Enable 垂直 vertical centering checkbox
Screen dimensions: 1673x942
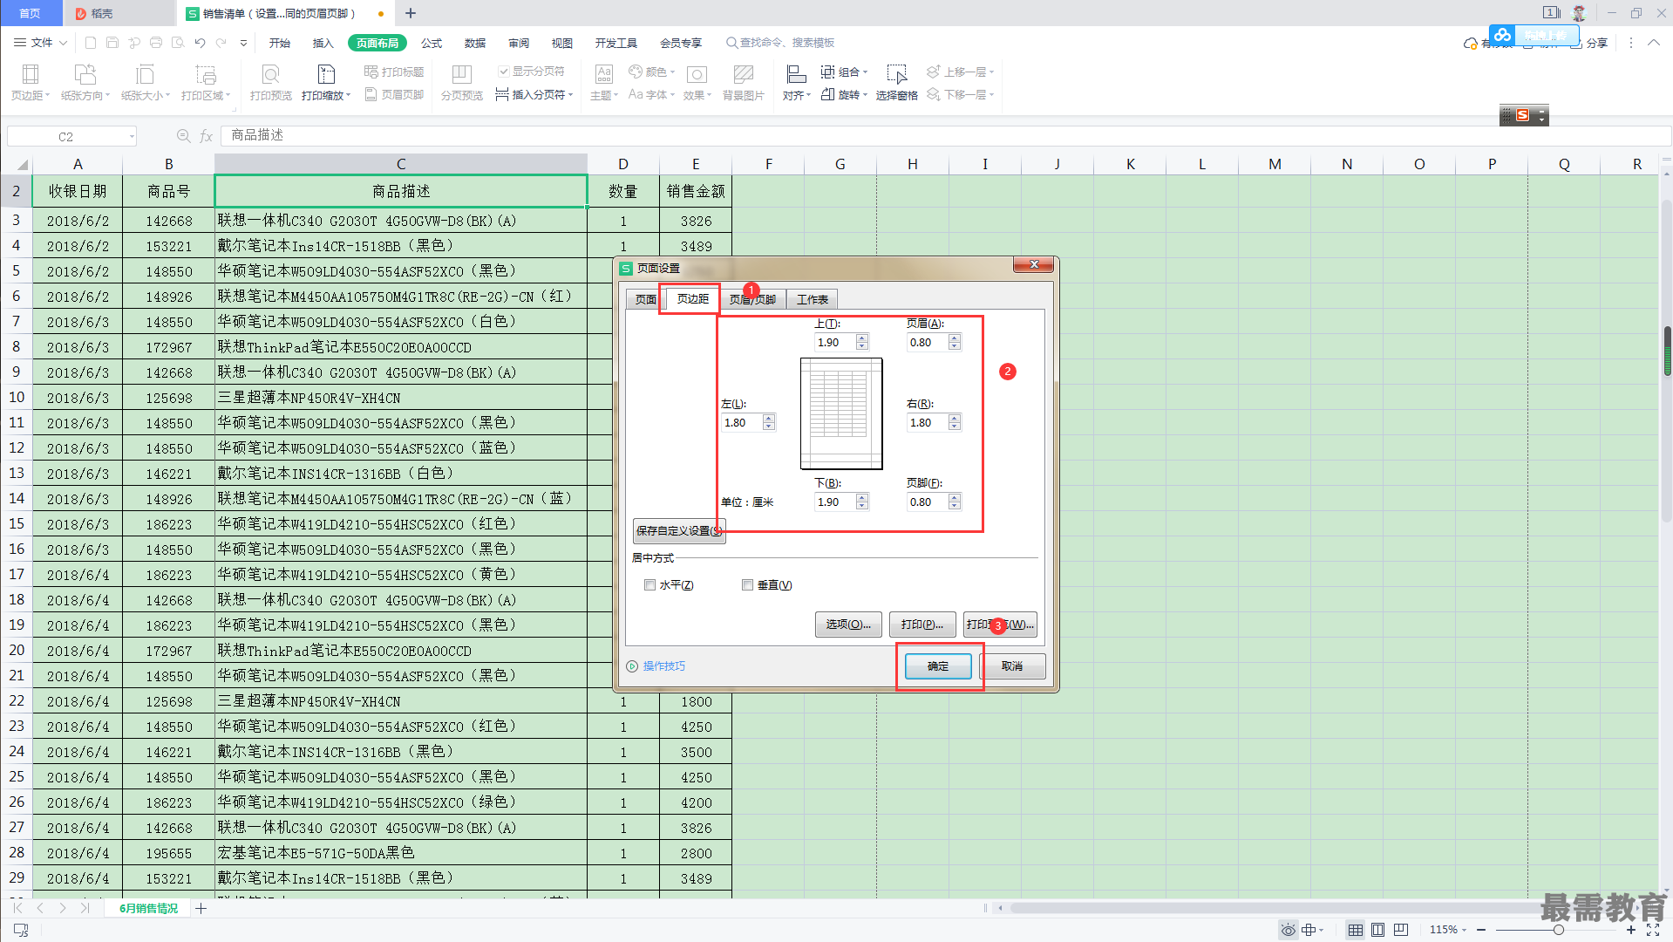tap(747, 585)
